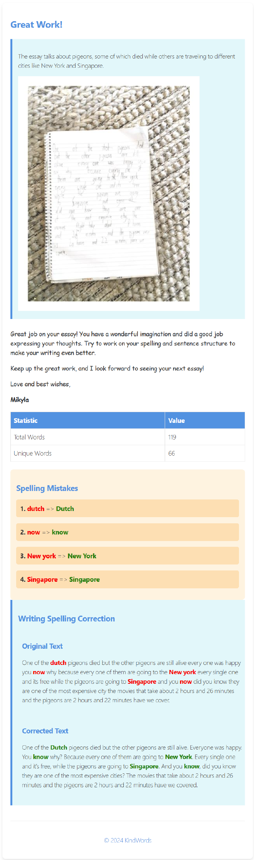Select the dutch => Dutch correction

tap(127, 509)
